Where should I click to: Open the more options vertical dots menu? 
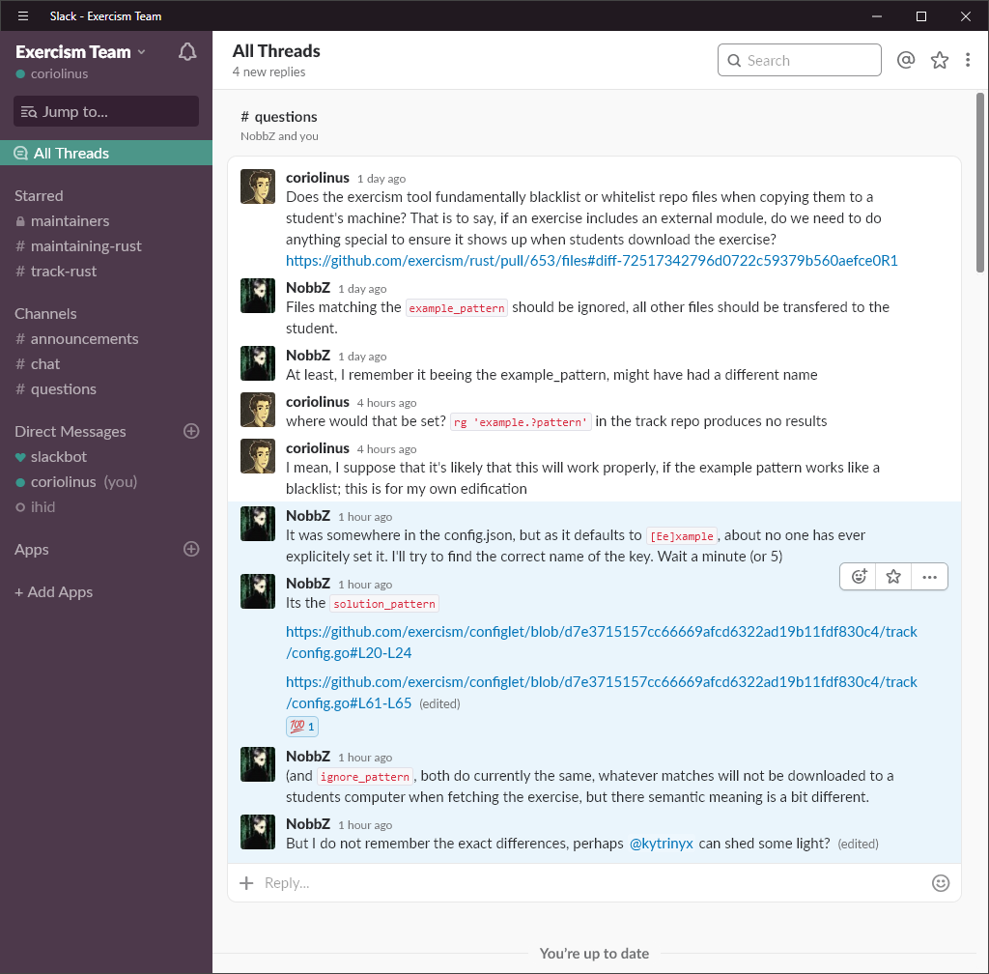[968, 60]
